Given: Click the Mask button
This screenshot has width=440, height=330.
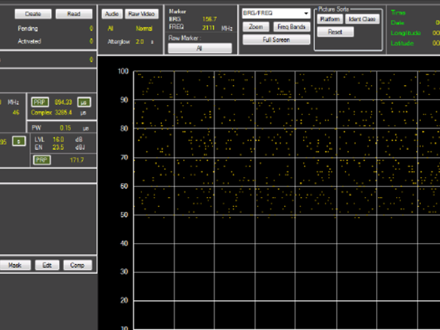Looking at the screenshot, I should pyautogui.click(x=15, y=265).
